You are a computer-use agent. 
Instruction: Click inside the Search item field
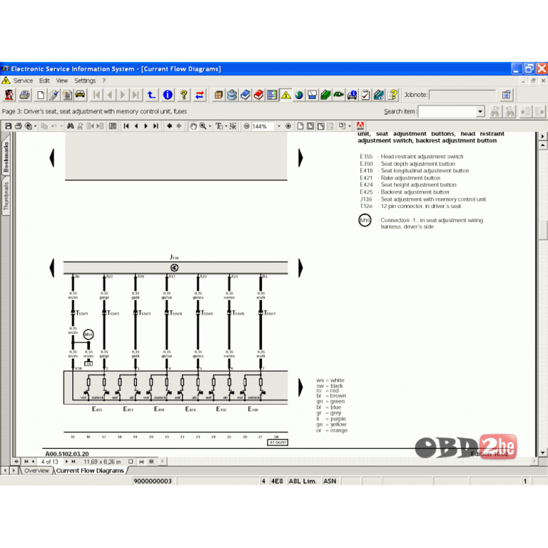[x=448, y=112]
